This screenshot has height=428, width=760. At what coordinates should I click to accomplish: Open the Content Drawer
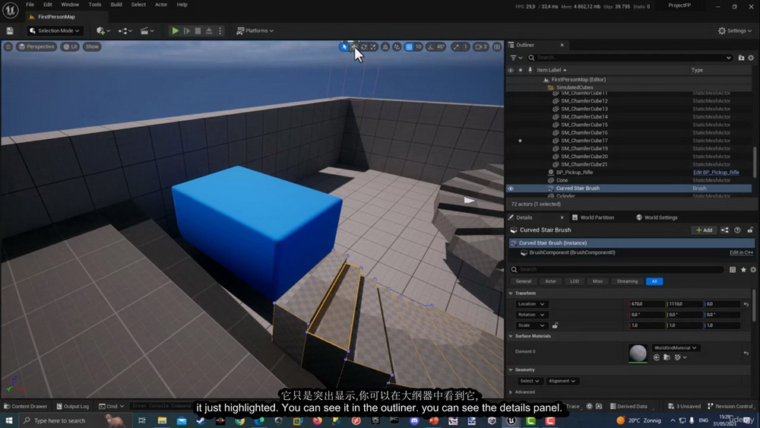coord(25,406)
